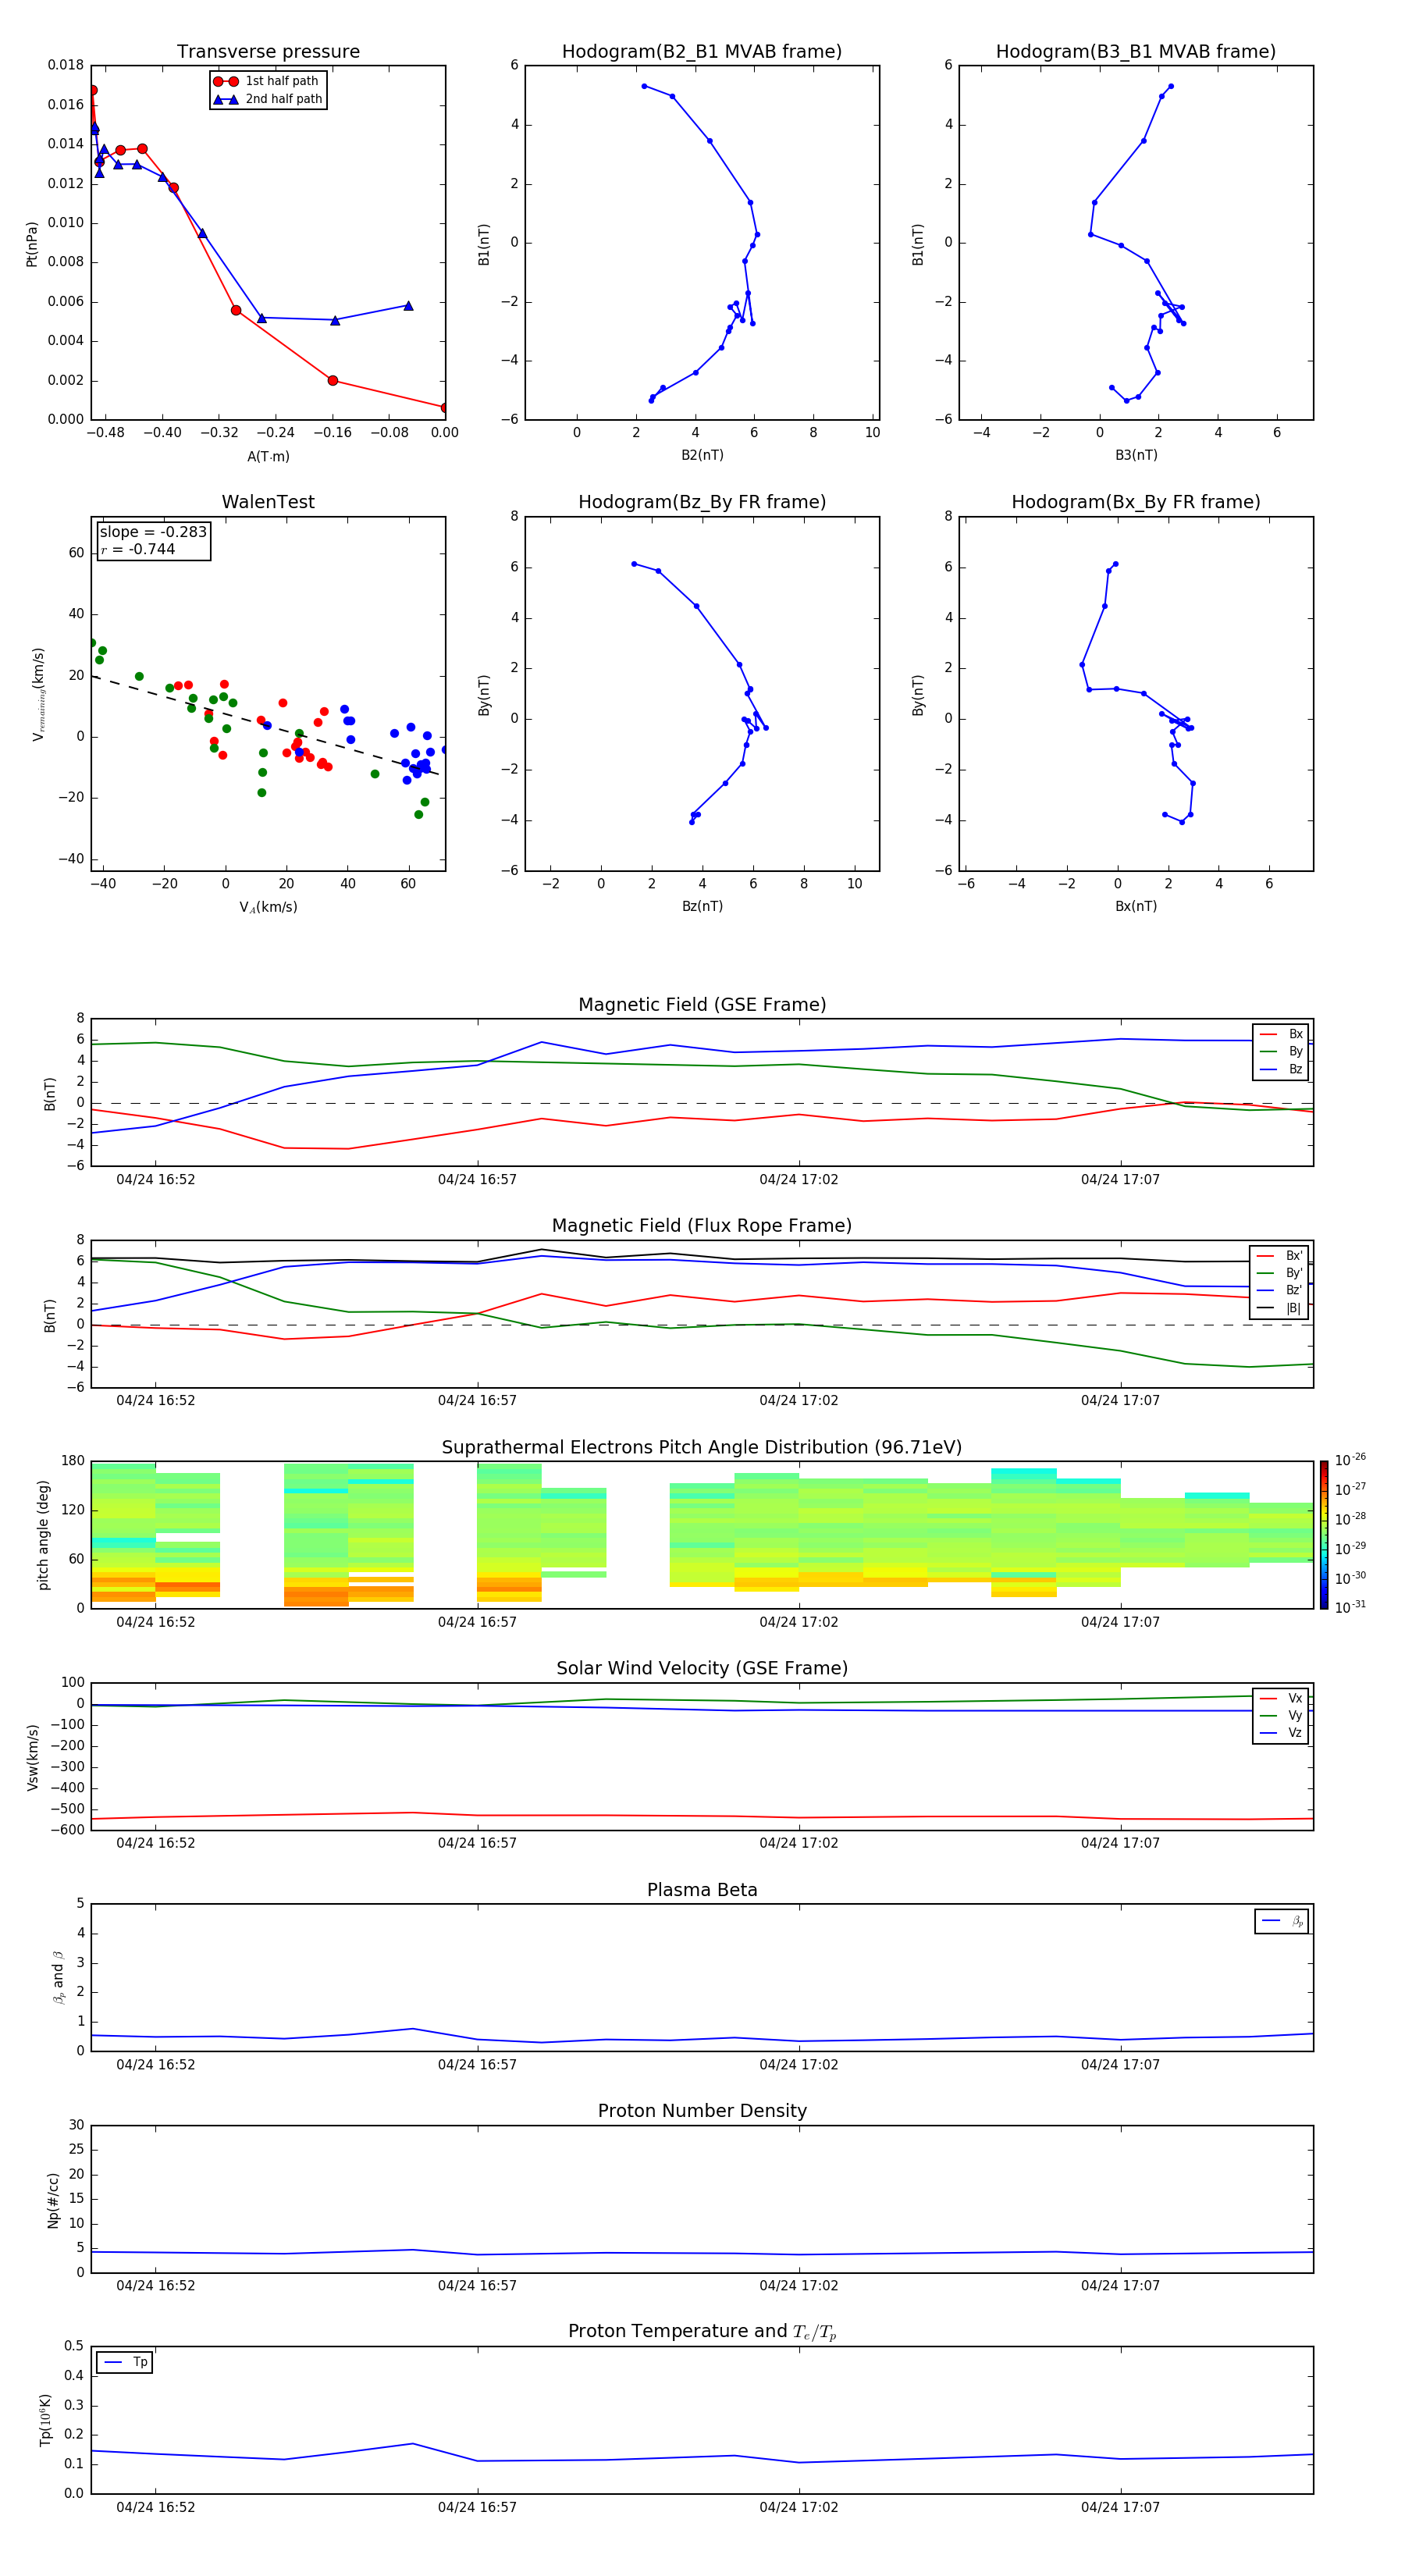Click the 10^-31 color bar tick label
Screen dimensions: 1405x2576
(x=1351, y=1607)
